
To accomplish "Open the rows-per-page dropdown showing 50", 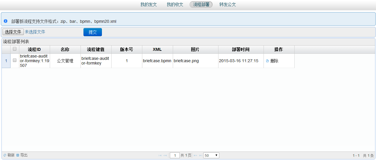I will point(211,156).
